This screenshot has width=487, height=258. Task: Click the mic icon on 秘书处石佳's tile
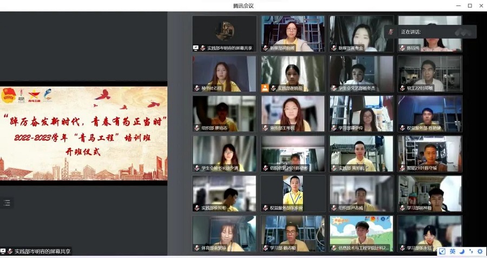pos(197,88)
